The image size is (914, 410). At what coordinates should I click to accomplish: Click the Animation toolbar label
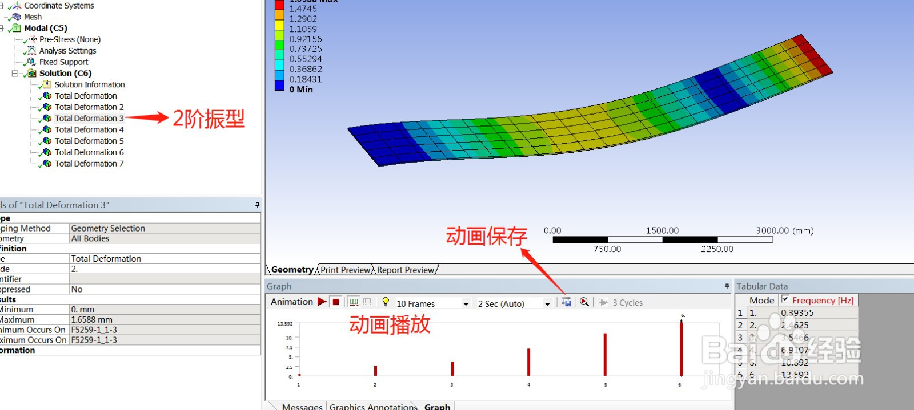292,302
